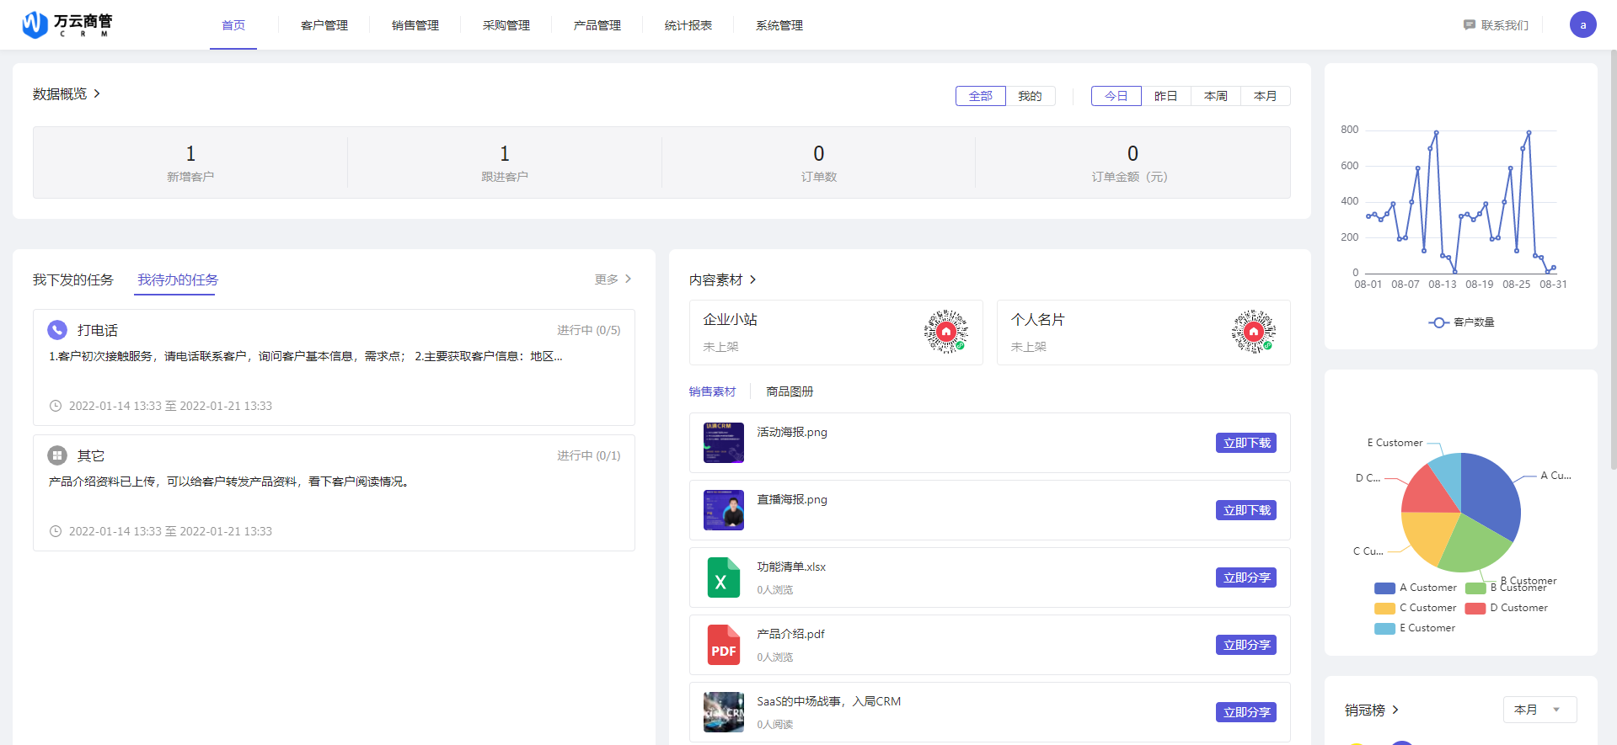Open 销售管理 menu
The width and height of the screenshot is (1617, 745).
point(415,25)
